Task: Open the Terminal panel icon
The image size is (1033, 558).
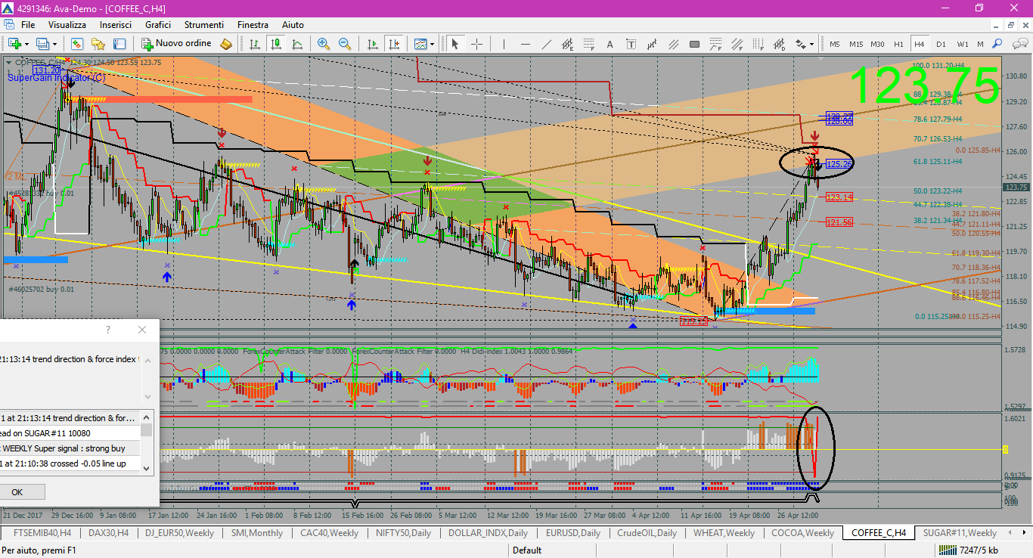Action: pos(119,44)
